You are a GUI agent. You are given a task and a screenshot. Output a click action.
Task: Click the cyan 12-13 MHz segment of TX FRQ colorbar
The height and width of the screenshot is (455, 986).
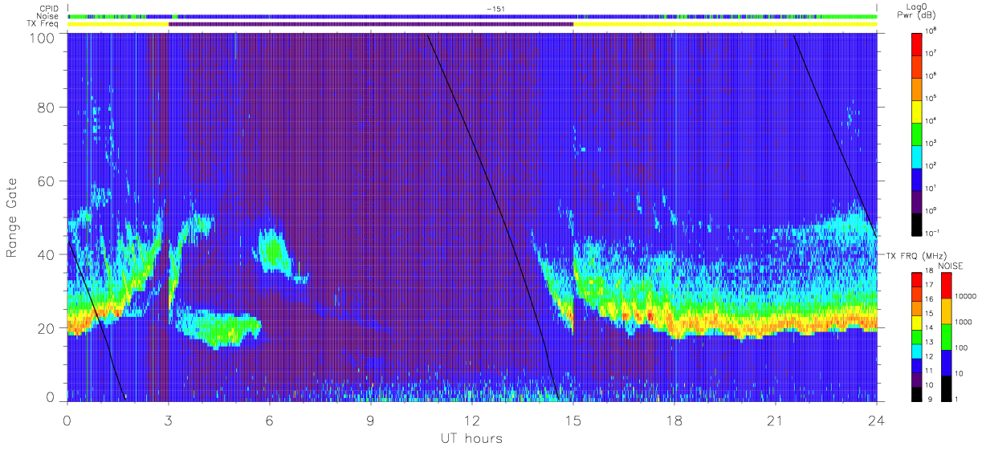(x=917, y=351)
